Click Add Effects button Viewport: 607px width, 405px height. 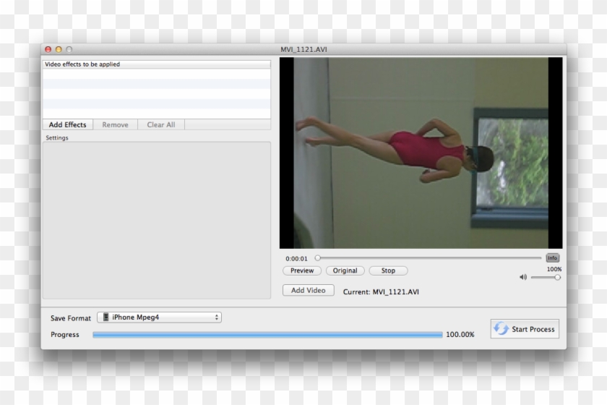point(67,124)
